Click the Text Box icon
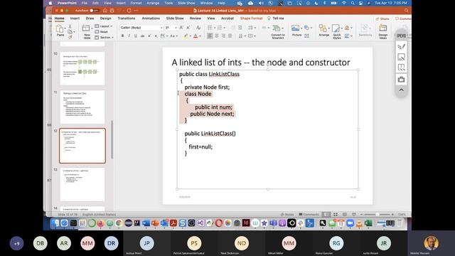The height and width of the screenshot is (256, 455). point(306,36)
